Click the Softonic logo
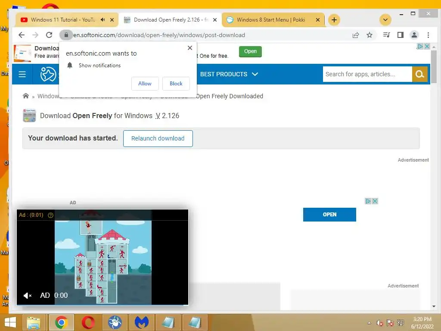Image resolution: width=441 pixels, height=331 pixels. pos(48,74)
